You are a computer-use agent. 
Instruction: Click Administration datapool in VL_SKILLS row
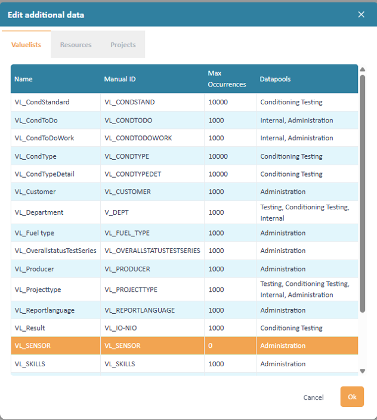pyautogui.click(x=283, y=364)
